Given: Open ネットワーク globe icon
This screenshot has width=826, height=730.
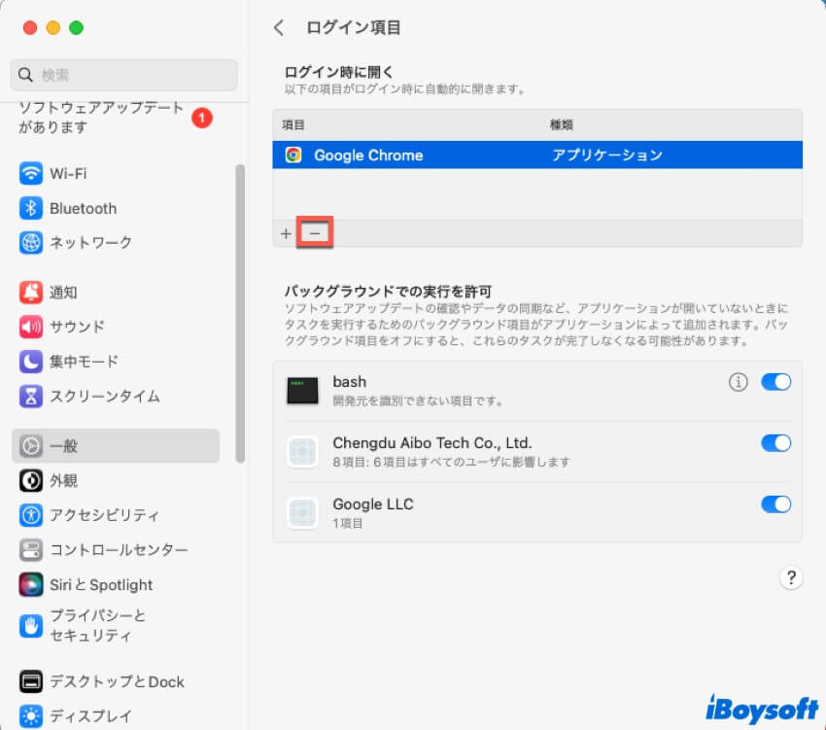Looking at the screenshot, I should (30, 242).
